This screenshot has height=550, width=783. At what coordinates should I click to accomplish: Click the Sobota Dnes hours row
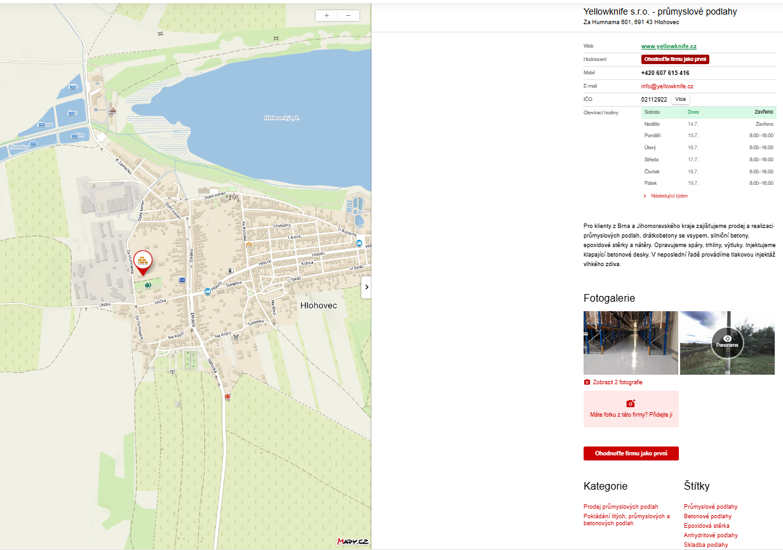pyautogui.click(x=709, y=112)
